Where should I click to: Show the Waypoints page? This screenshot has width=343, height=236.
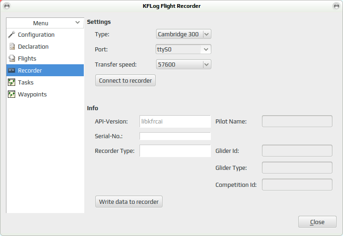click(45, 94)
